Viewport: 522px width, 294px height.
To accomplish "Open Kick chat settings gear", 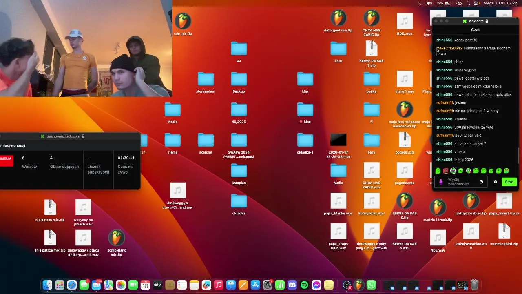I will [495, 182].
